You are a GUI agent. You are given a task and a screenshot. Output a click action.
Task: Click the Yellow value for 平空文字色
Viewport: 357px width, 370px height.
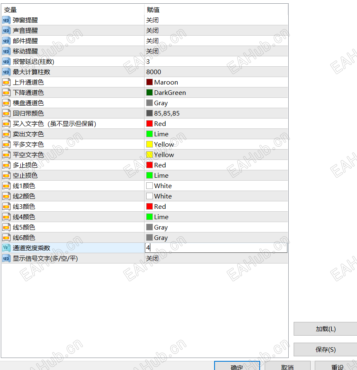164,155
